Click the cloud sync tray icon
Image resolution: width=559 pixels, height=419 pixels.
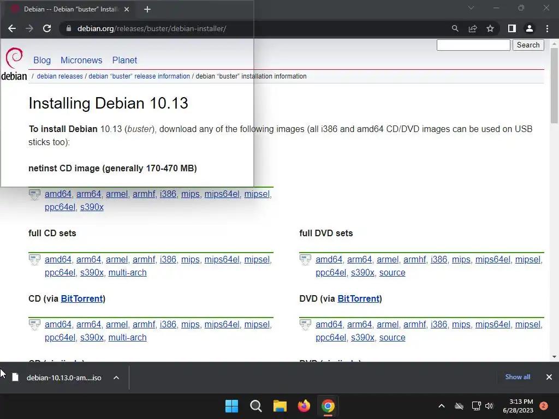tap(459, 406)
